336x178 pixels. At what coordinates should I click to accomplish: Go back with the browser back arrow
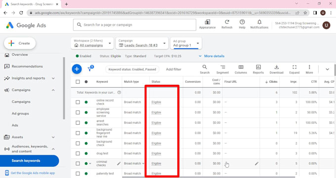5,13
